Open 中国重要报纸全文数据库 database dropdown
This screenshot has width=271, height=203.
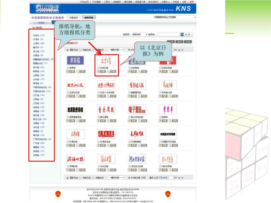(x=175, y=17)
